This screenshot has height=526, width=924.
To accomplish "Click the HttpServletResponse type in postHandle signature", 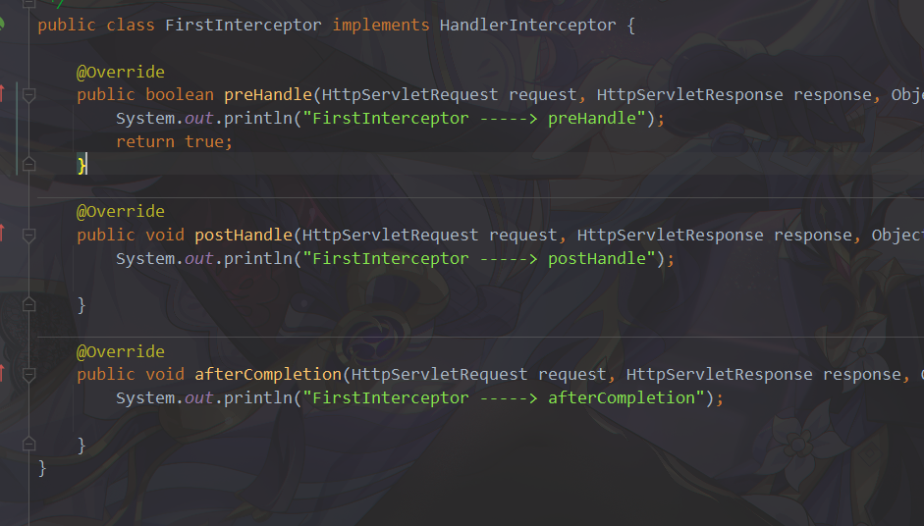I will 670,235.
